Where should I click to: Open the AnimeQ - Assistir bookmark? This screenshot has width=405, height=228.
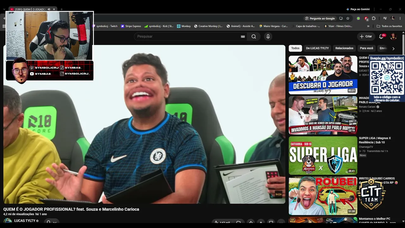click(x=240, y=26)
